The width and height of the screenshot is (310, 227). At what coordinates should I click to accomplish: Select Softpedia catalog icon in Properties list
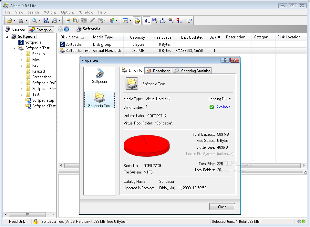(x=99, y=76)
